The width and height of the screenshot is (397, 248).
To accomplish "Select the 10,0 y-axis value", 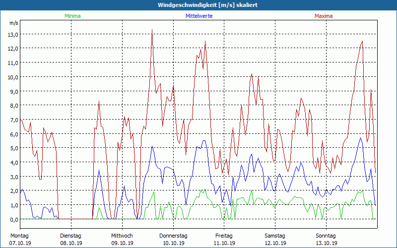I will (x=12, y=77).
